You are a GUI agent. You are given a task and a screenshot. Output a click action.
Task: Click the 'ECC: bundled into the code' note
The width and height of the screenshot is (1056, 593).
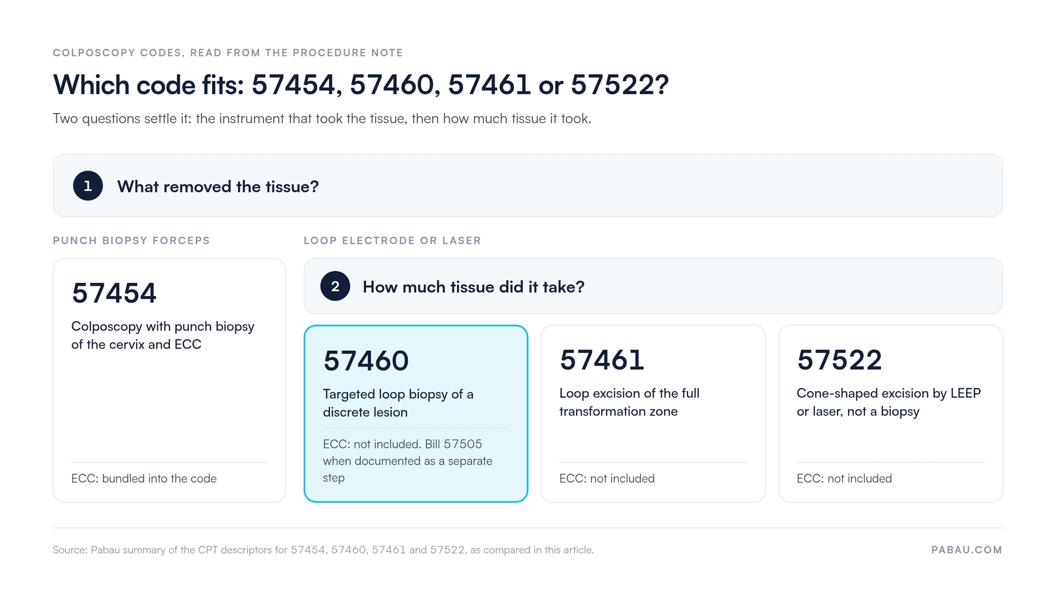144,479
